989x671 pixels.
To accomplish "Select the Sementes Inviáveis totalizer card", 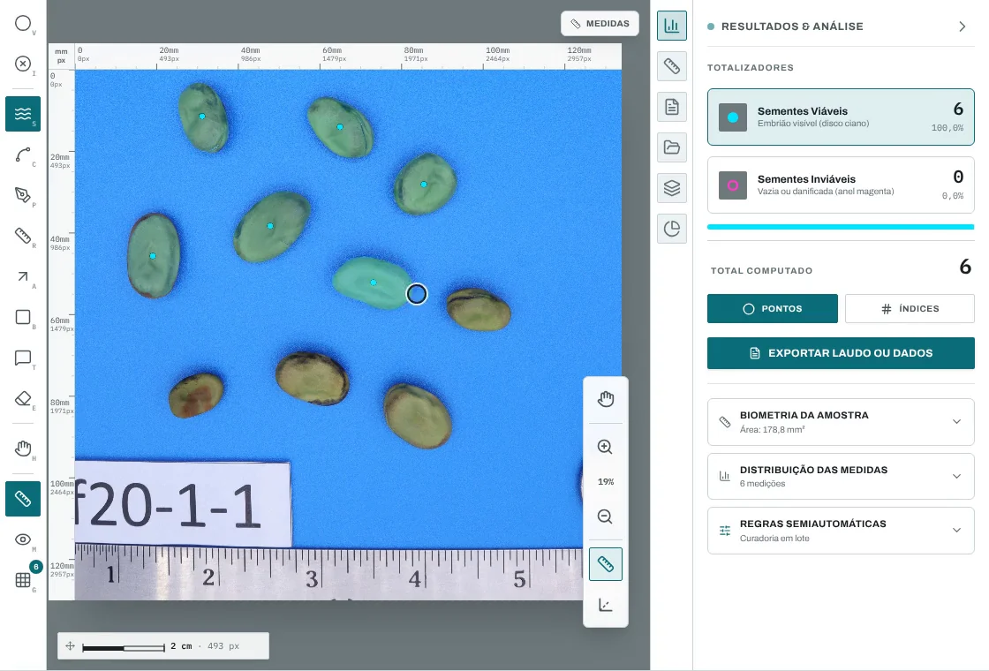I will coord(841,185).
